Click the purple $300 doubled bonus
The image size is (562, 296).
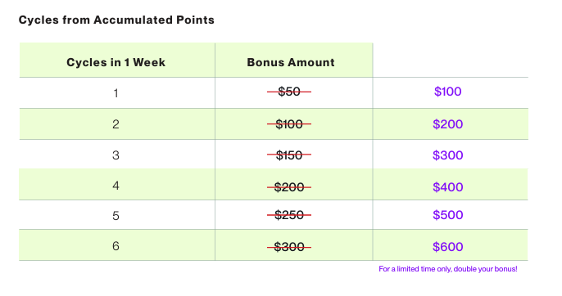tap(447, 155)
